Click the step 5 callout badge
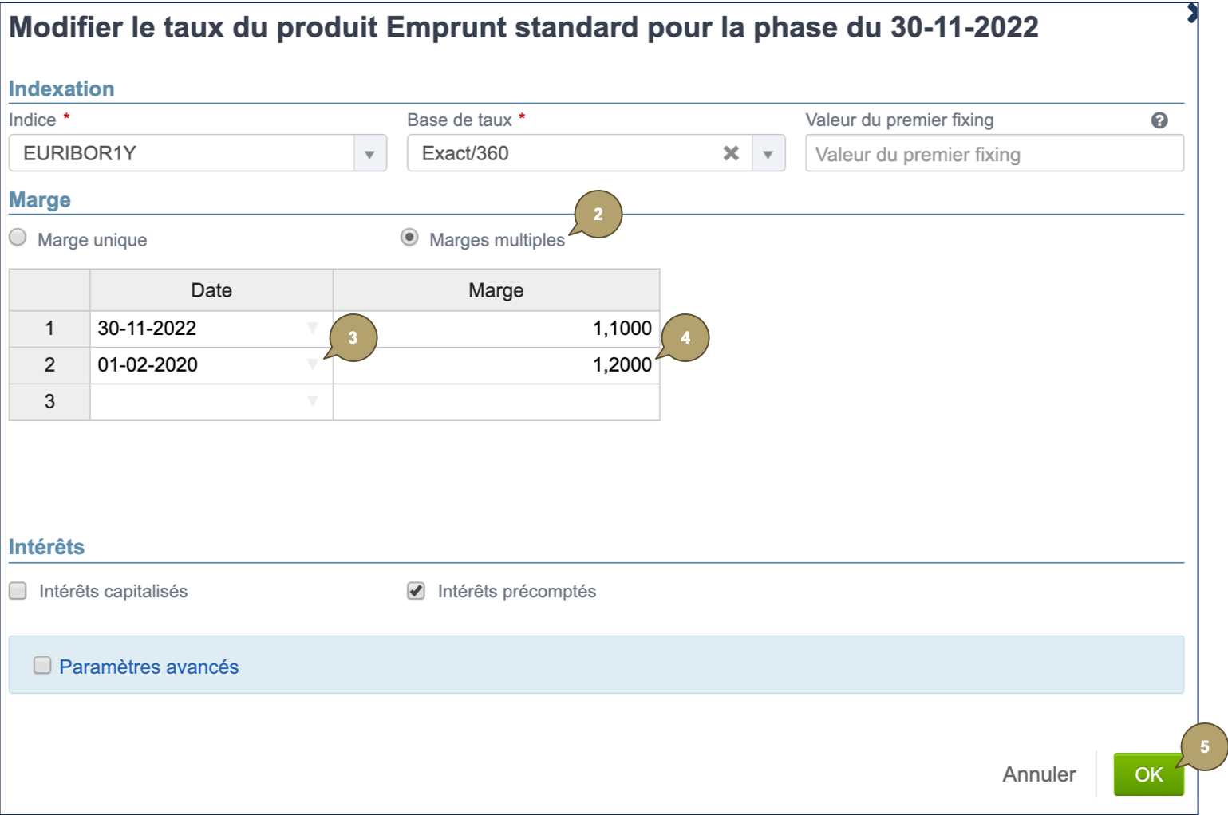 (x=1204, y=746)
